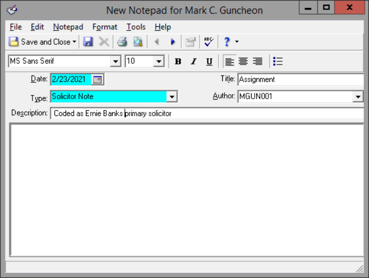
Task: Go to next record blue arrow
Action: tap(173, 42)
